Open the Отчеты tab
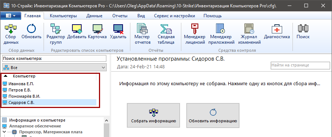The width and height of the screenshot is (332, 137). (x=120, y=16)
